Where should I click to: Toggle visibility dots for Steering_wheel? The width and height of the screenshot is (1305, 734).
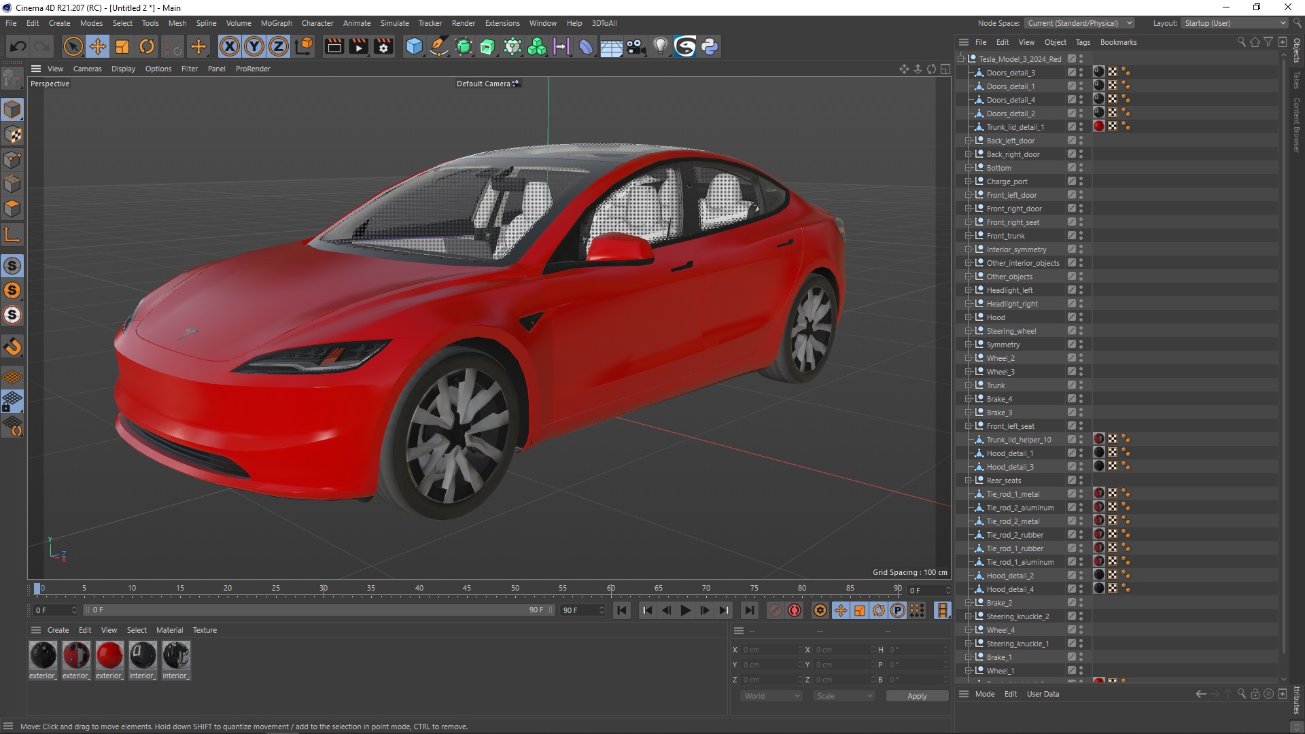point(1081,331)
